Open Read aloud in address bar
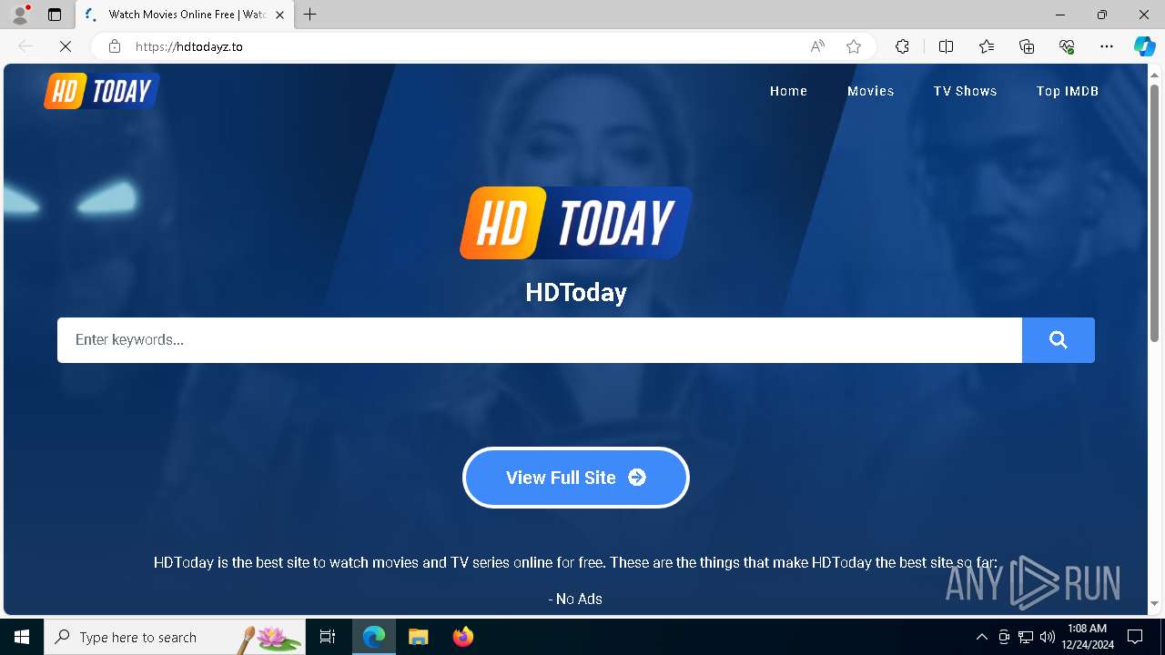Image resolution: width=1165 pixels, height=655 pixels. click(817, 46)
